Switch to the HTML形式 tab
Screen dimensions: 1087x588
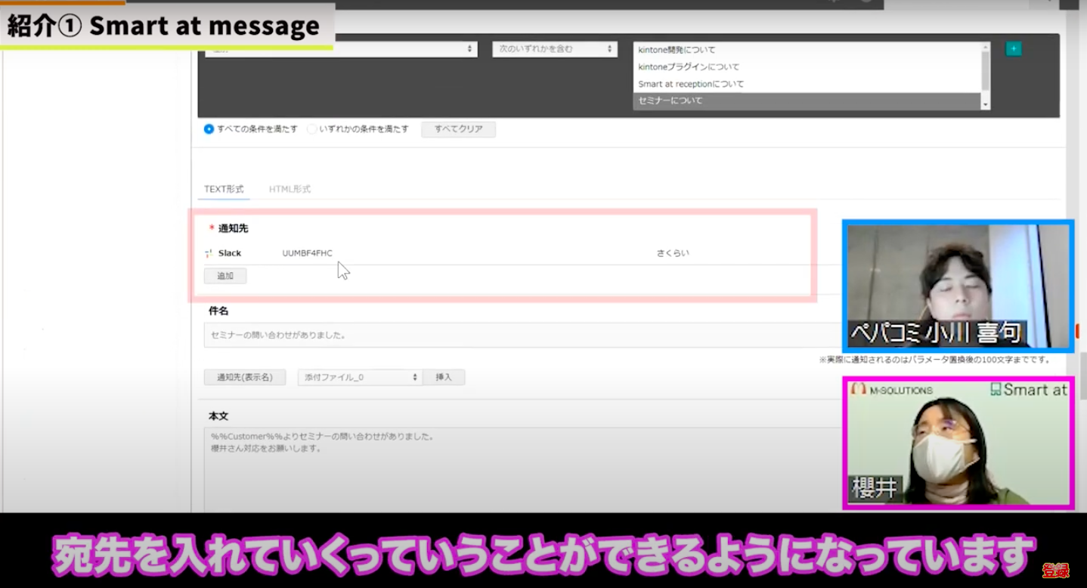click(x=290, y=189)
